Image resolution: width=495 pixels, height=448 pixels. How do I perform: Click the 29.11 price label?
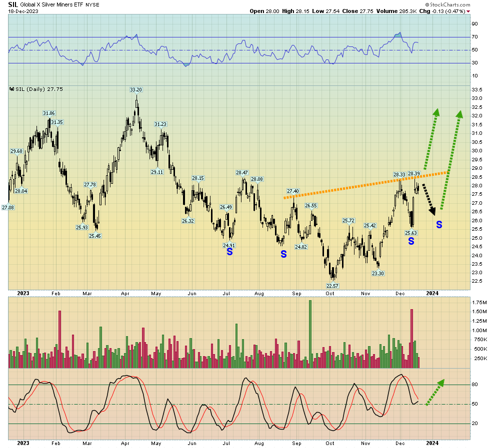pyautogui.click(x=157, y=172)
